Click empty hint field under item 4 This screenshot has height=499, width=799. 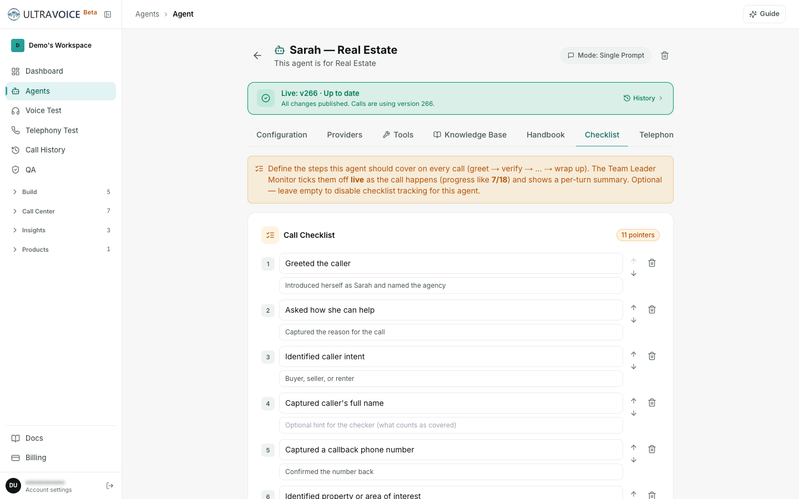[451, 425]
